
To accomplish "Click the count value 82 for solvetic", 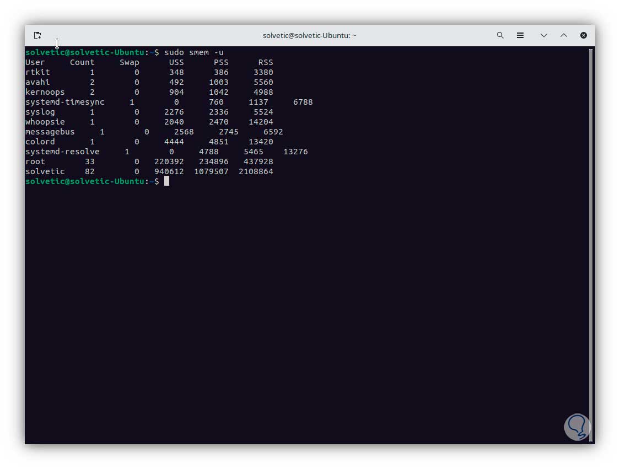I will point(90,171).
